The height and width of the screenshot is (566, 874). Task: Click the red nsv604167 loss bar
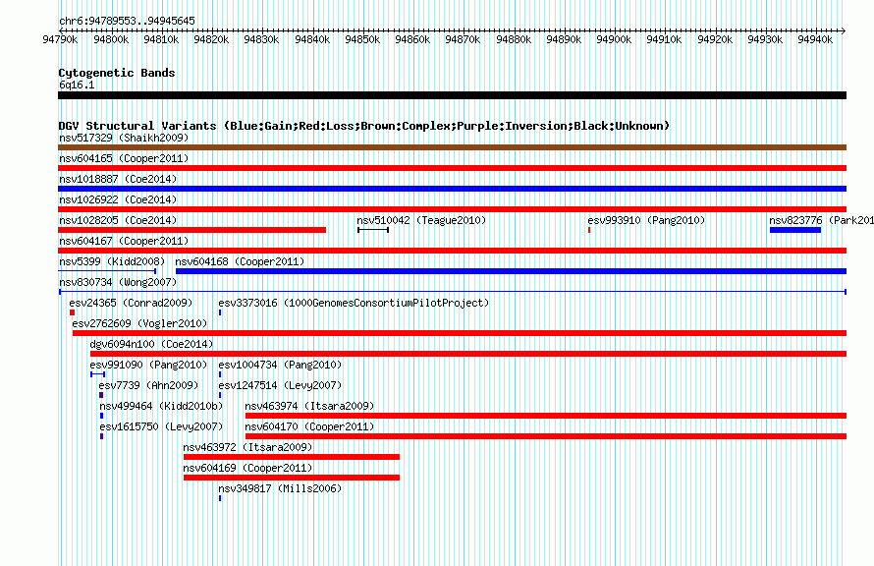[x=452, y=251]
